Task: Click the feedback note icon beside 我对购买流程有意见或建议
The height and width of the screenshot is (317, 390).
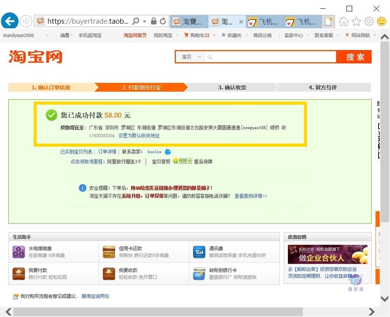Action: click(x=16, y=296)
